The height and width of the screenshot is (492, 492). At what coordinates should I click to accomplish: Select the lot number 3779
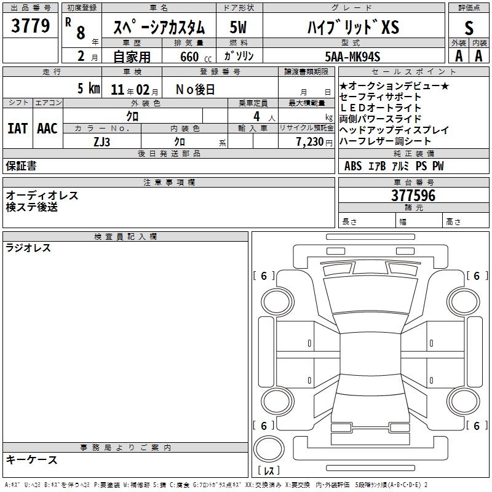point(30,27)
